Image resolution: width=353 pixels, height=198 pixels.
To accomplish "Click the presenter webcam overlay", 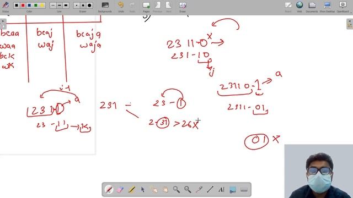I will [319, 171].
